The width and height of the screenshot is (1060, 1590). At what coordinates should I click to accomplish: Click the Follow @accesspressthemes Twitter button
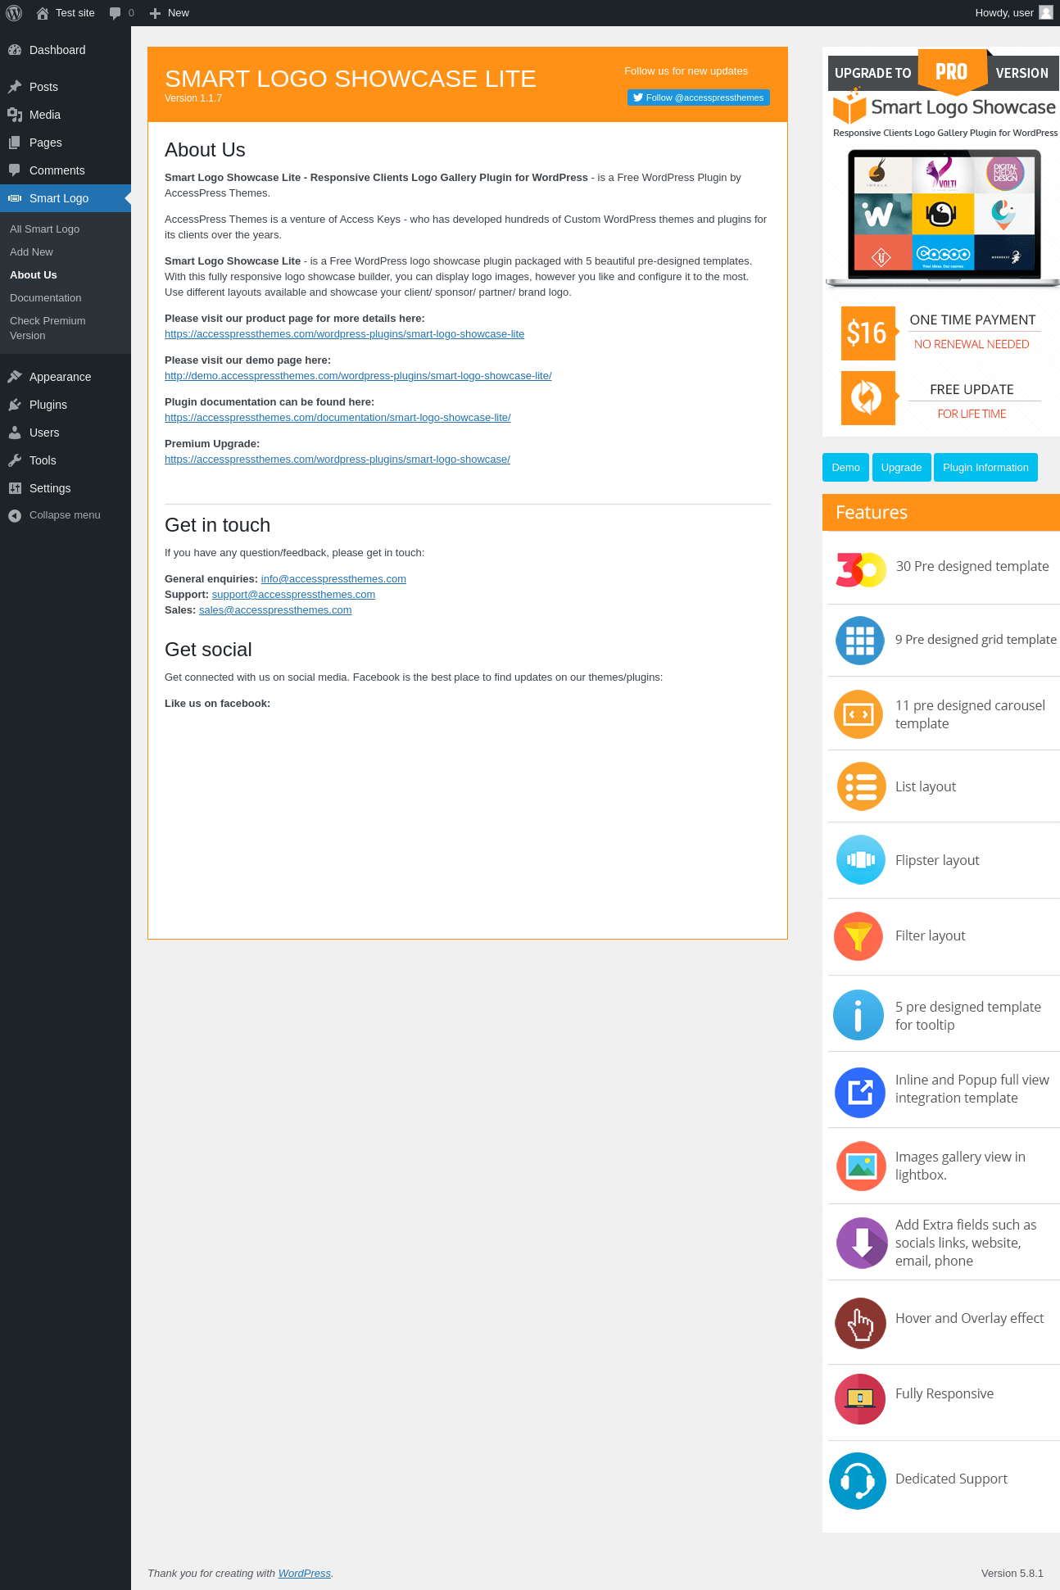coord(698,97)
